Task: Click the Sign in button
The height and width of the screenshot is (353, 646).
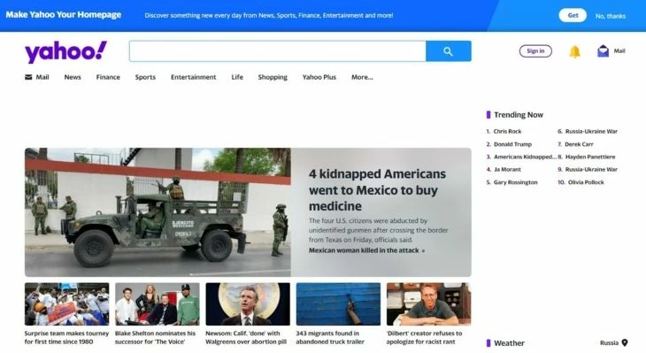Action: click(535, 51)
